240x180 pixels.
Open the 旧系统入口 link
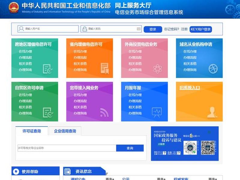tap(190, 88)
